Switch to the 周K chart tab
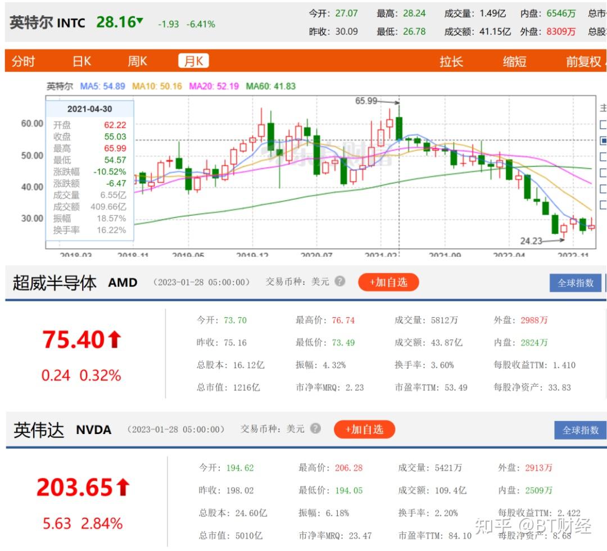This screenshot has height=551, width=607. [x=137, y=60]
